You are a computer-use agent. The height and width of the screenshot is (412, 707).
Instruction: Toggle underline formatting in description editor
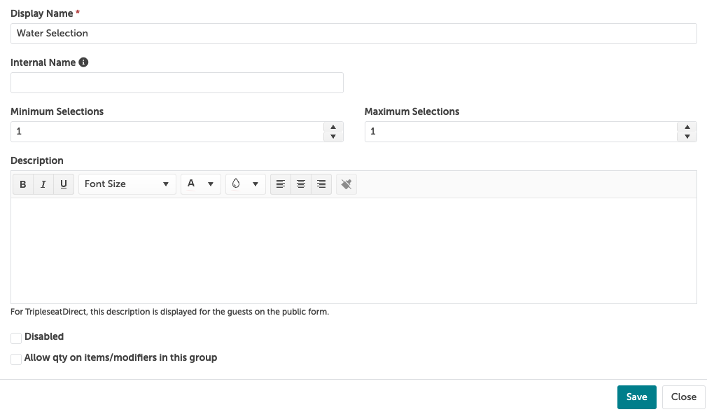64,184
